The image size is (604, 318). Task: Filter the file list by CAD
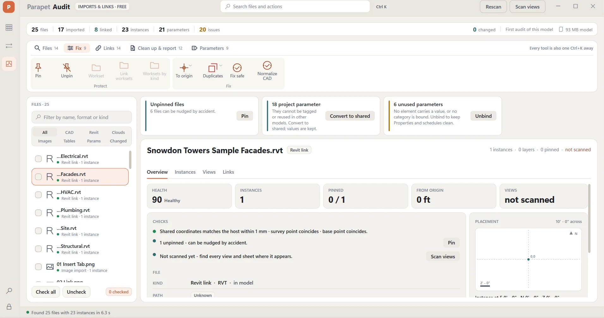click(69, 132)
